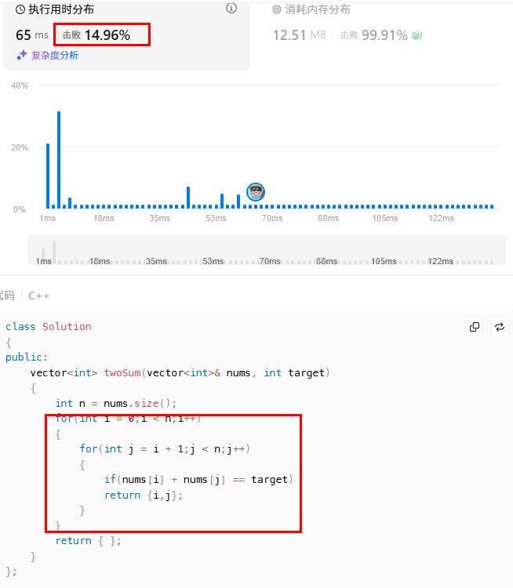Click the user avatar marker on the chart

(x=256, y=191)
